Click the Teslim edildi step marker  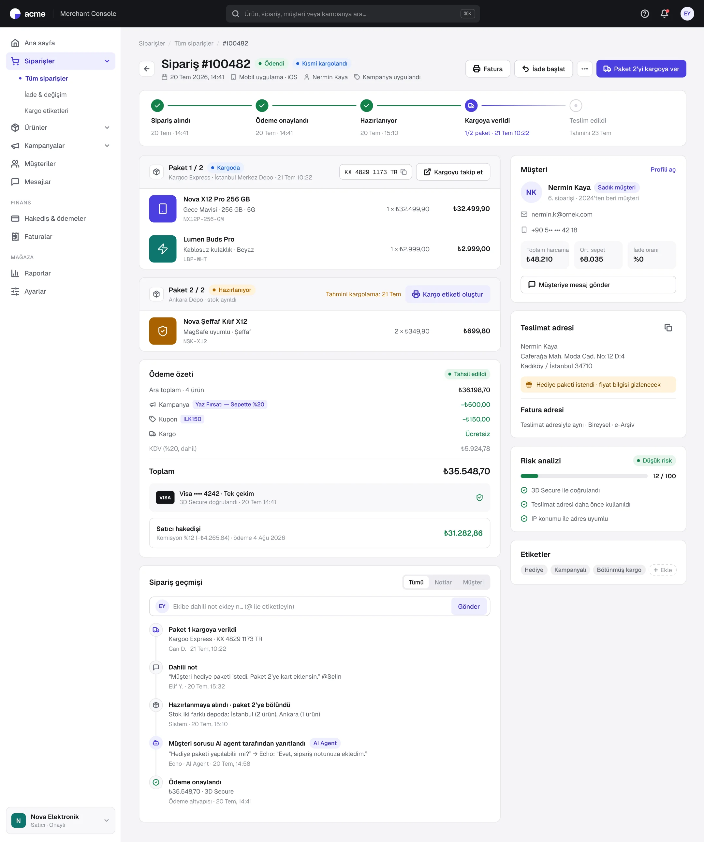pos(576,105)
